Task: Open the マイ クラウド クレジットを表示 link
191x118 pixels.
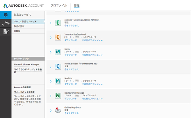Action: pos(28,71)
